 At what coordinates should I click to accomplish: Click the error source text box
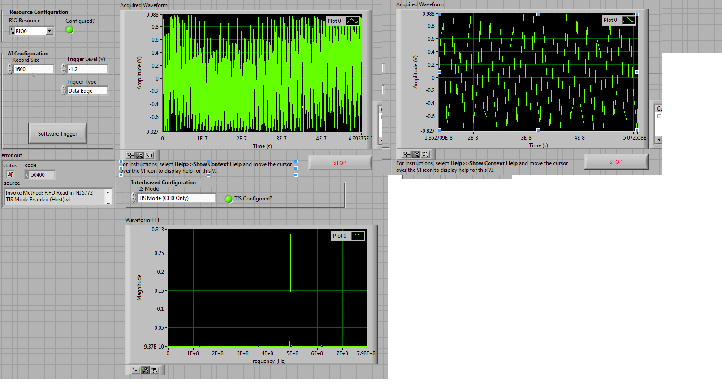[55, 196]
